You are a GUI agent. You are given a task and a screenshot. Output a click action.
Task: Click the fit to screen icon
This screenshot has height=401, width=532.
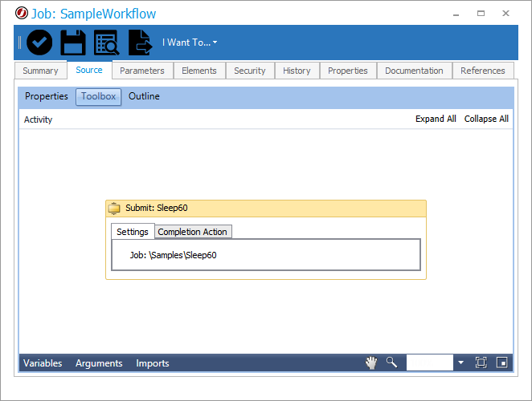click(x=481, y=363)
